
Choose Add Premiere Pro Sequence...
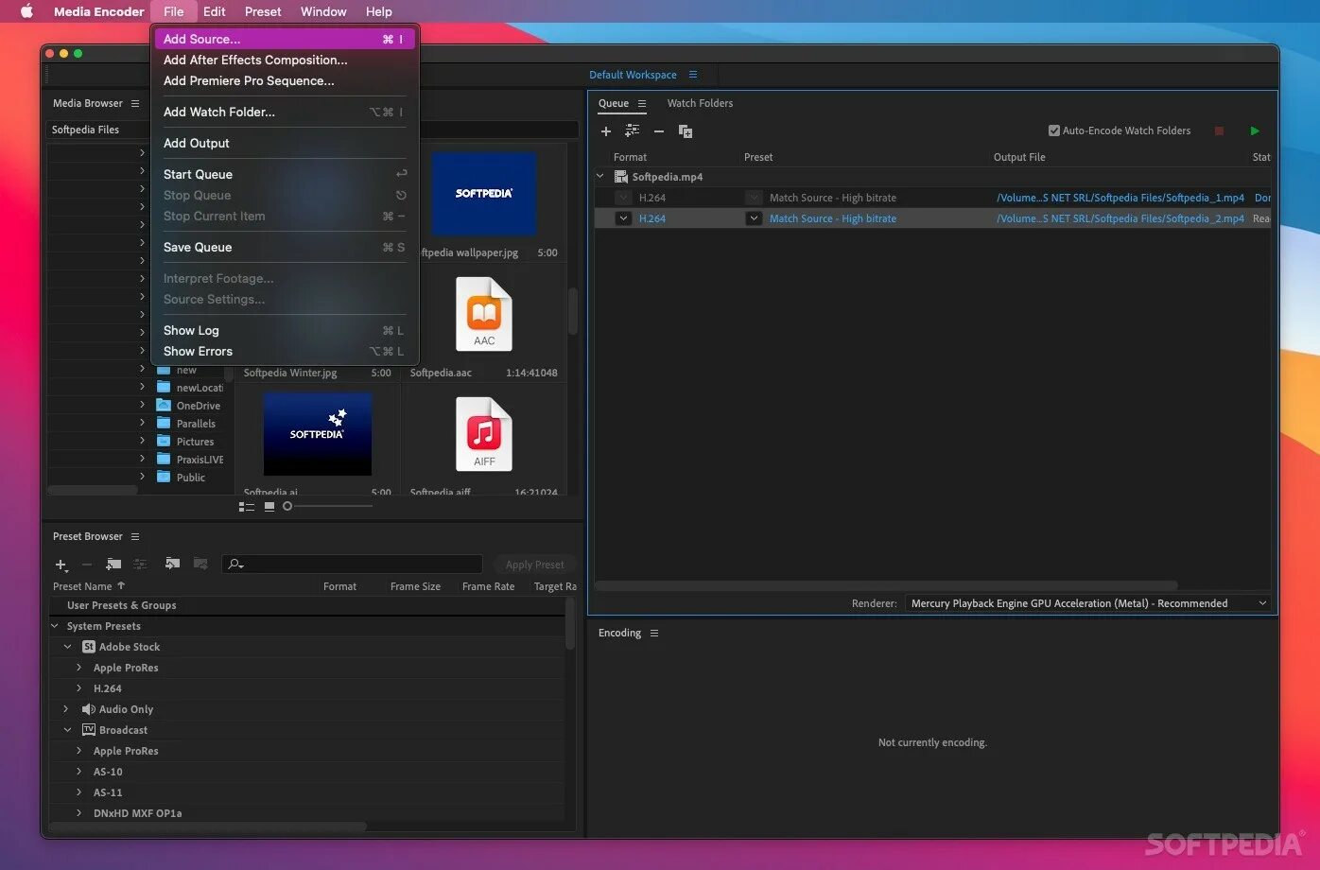285,80
